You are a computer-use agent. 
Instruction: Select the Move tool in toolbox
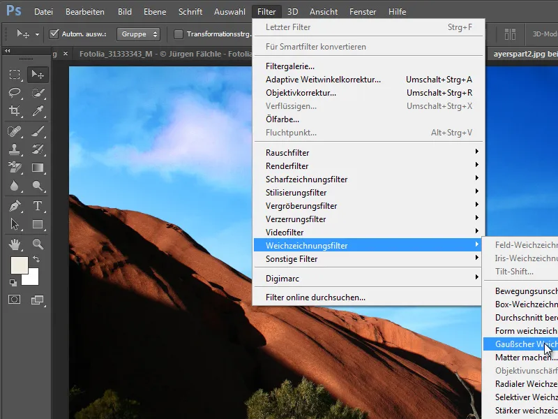(x=38, y=74)
